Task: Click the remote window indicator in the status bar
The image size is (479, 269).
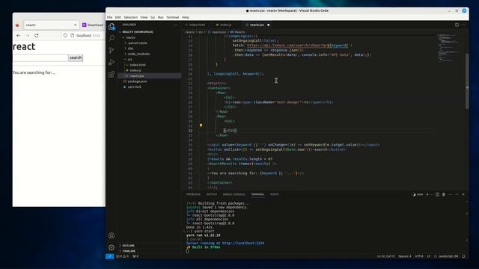Action: coord(110,256)
